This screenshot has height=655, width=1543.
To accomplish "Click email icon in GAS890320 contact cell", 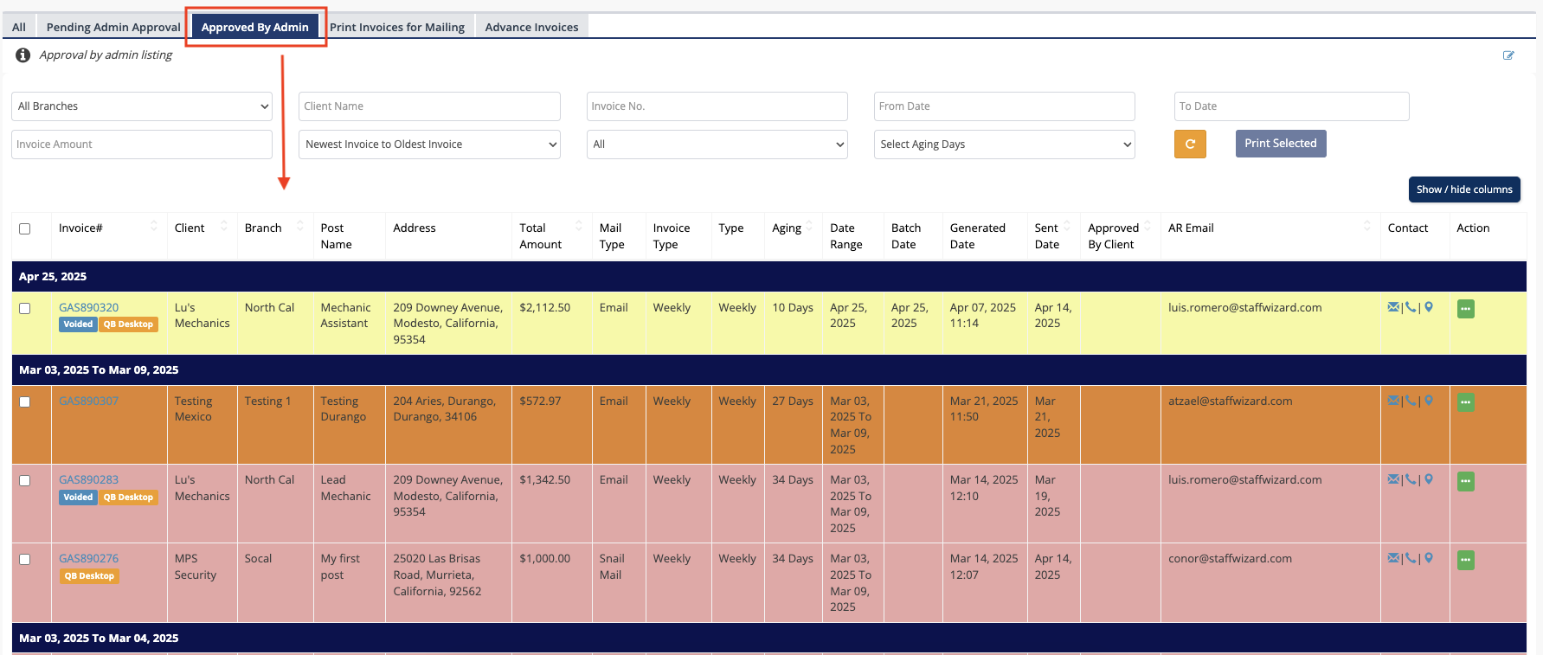I will [1392, 307].
